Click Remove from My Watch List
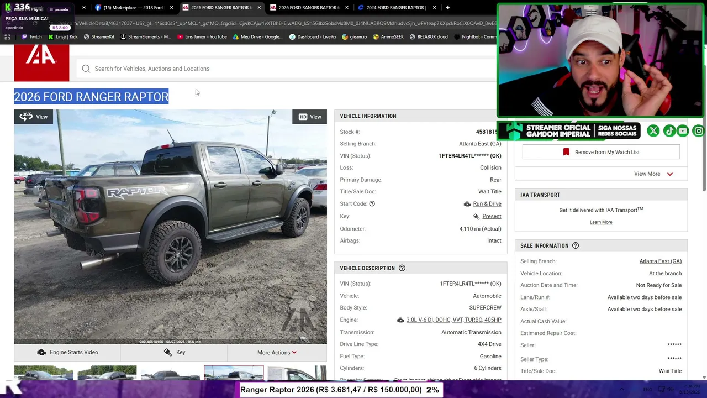The height and width of the screenshot is (398, 707). pyautogui.click(x=601, y=152)
